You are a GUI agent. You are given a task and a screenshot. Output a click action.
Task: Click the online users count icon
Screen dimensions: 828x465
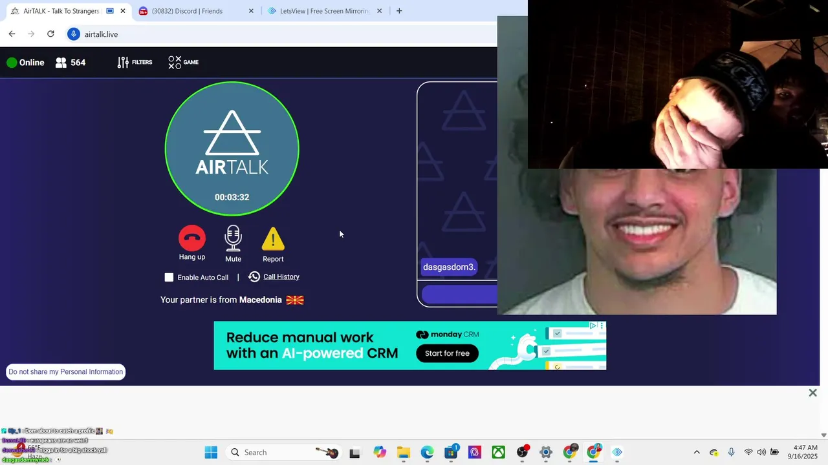[61, 63]
